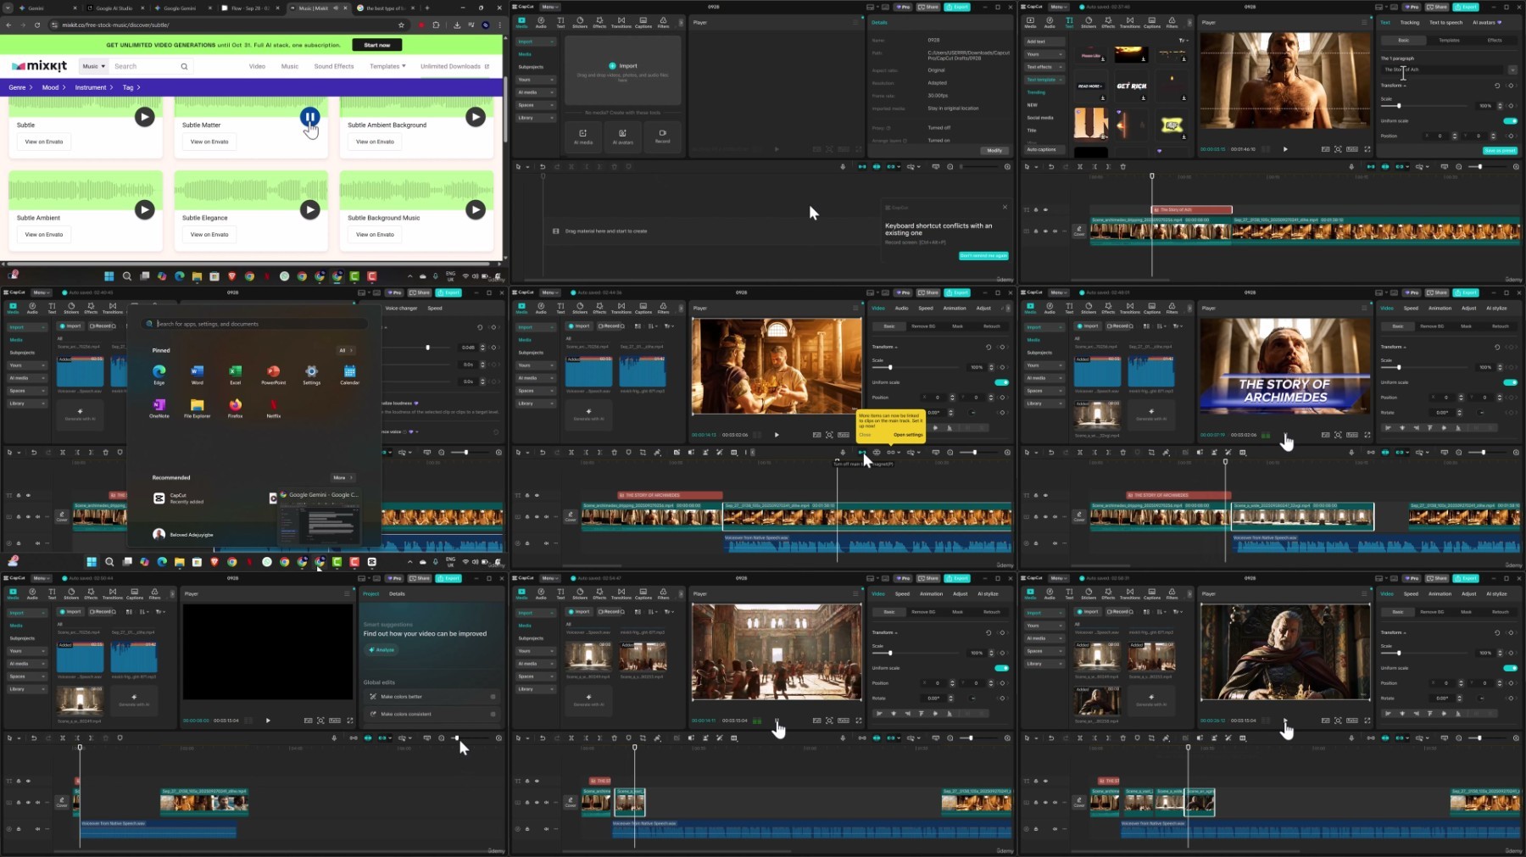Click the Don't remind me again button

(x=983, y=255)
